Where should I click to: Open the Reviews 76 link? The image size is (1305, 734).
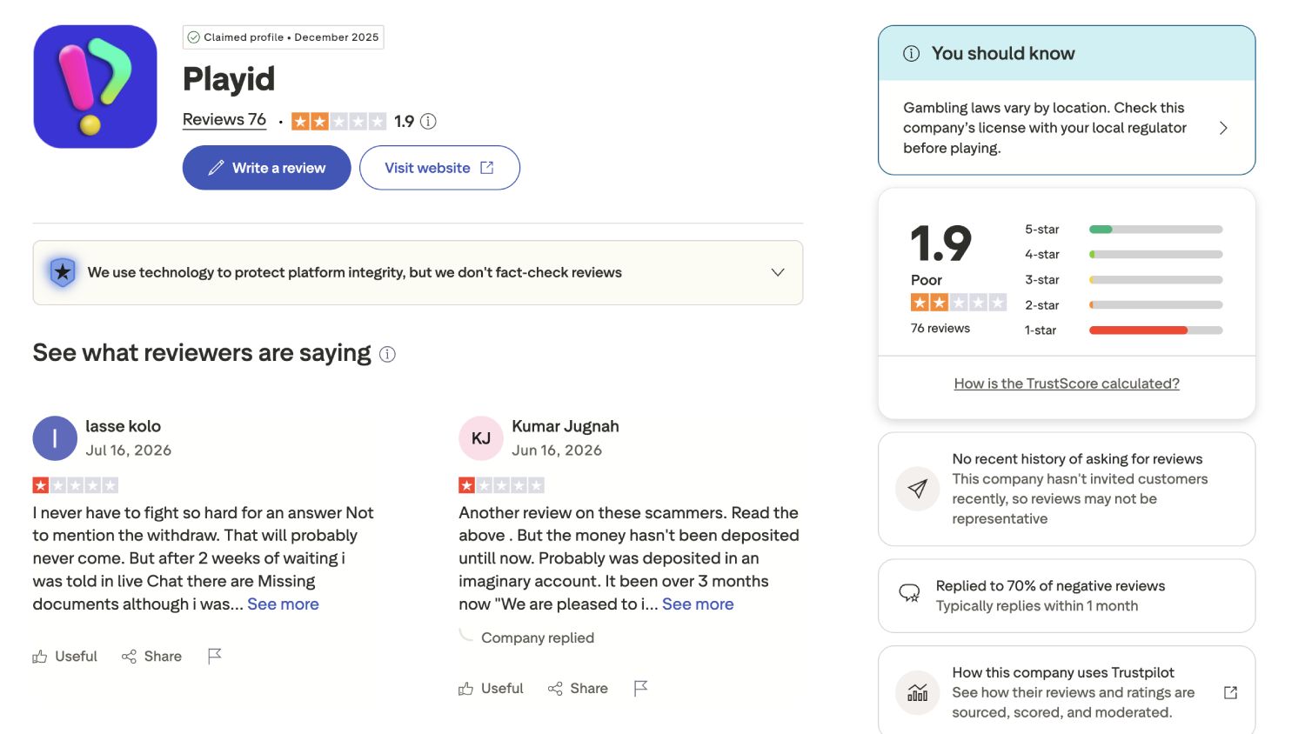224,120
